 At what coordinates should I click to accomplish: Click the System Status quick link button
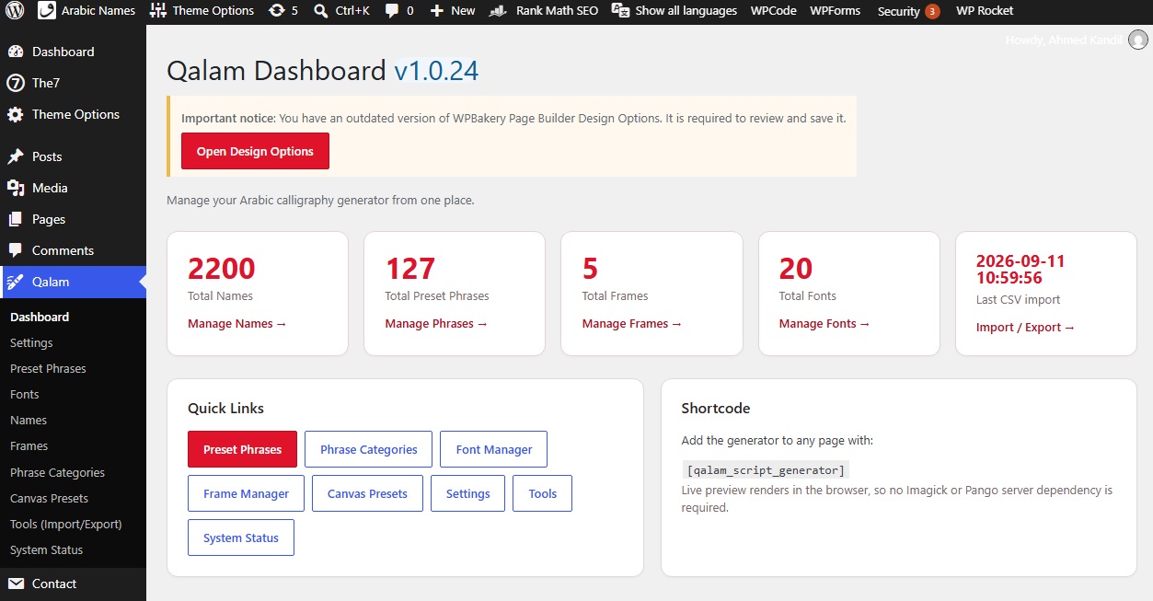coord(241,537)
